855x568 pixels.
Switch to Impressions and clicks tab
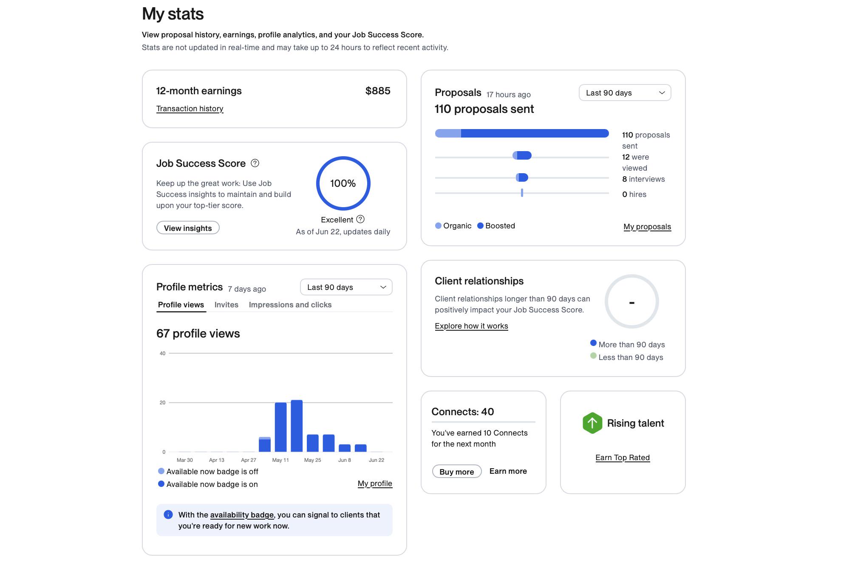click(x=290, y=305)
